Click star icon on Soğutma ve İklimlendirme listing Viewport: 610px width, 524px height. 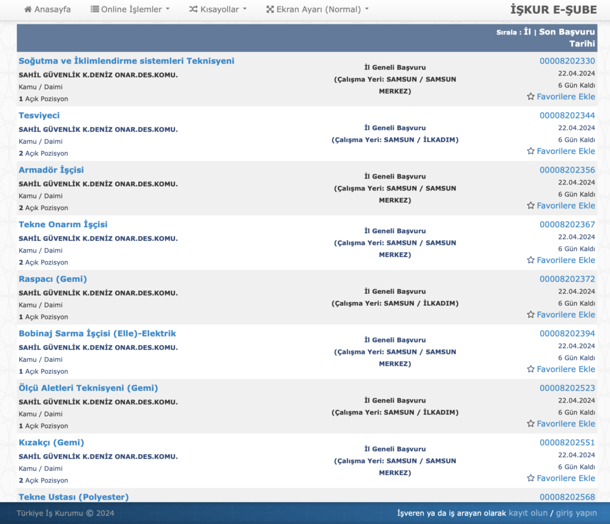[x=531, y=96]
